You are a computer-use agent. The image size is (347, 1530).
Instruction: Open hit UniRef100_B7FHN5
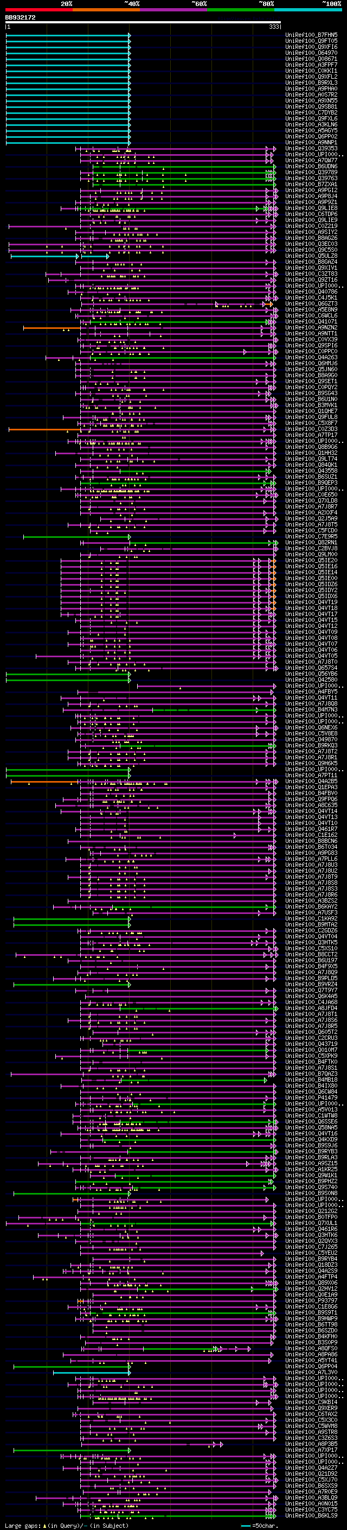tap(311, 35)
